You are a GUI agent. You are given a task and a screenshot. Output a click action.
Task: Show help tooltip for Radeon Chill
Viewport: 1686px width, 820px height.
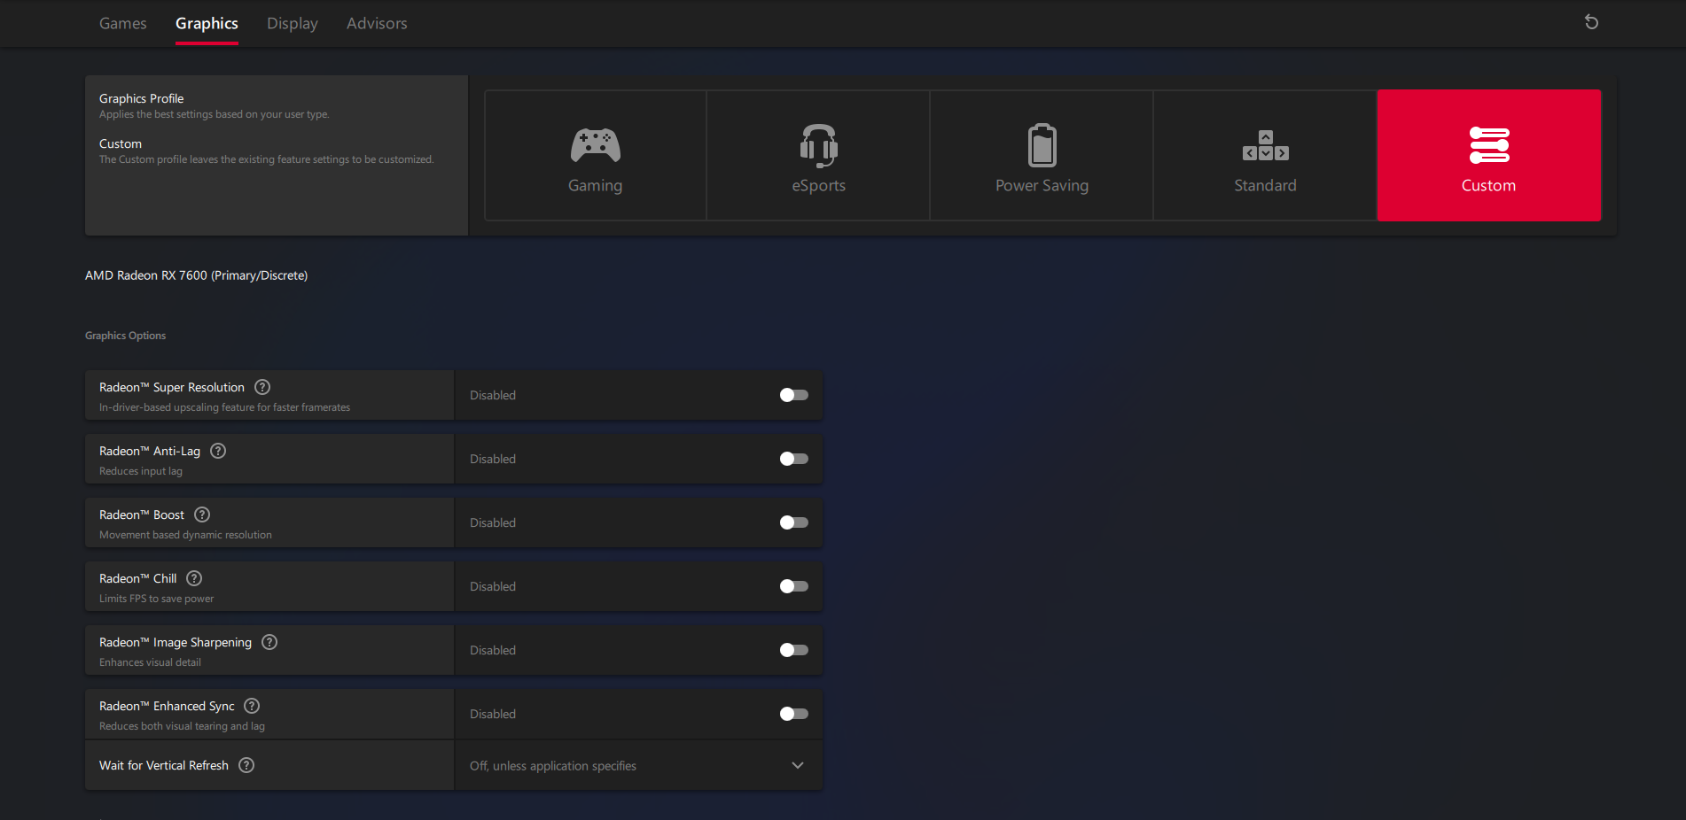coord(194,578)
